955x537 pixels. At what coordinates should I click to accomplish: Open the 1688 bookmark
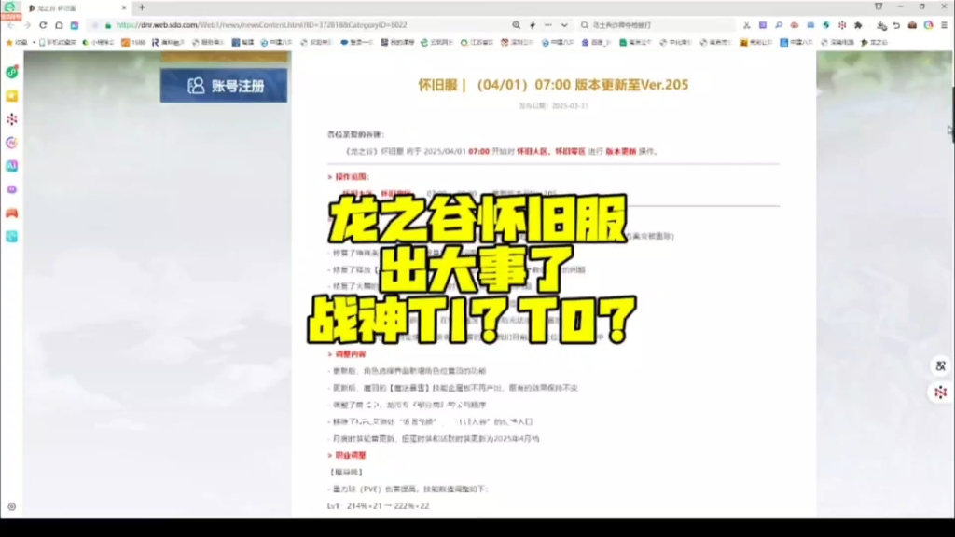coord(133,43)
